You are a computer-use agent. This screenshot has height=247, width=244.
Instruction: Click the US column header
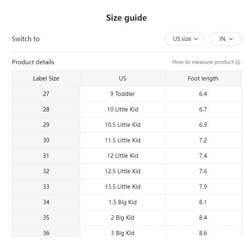123,79
